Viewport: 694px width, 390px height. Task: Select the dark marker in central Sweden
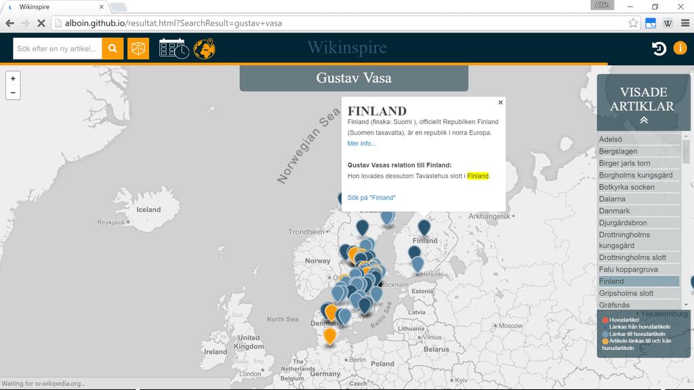(x=362, y=228)
